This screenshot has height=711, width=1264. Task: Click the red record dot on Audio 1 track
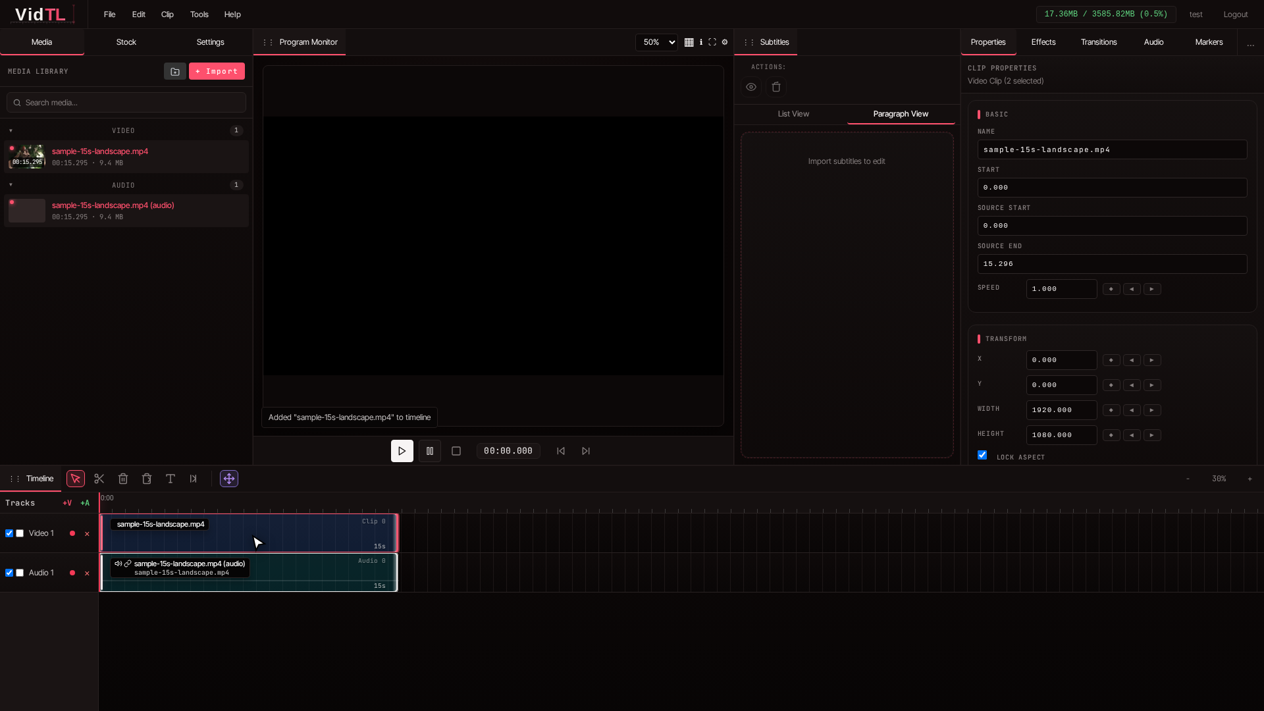pyautogui.click(x=72, y=573)
